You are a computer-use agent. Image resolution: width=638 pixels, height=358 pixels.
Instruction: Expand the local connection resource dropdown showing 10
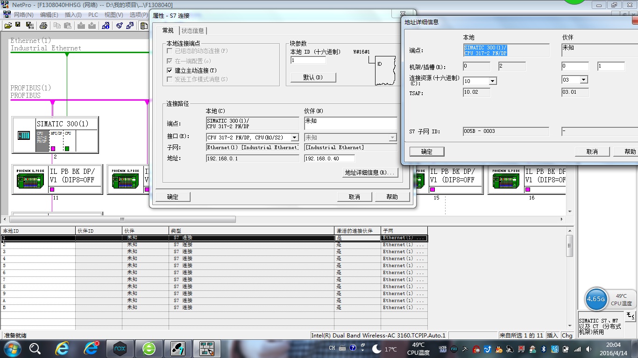point(492,81)
